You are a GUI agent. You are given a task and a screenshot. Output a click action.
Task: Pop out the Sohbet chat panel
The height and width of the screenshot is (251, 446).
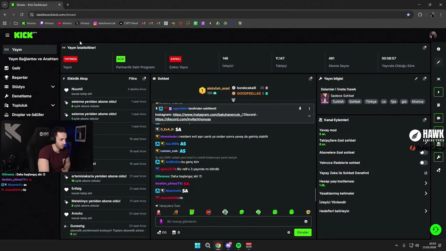310,79
